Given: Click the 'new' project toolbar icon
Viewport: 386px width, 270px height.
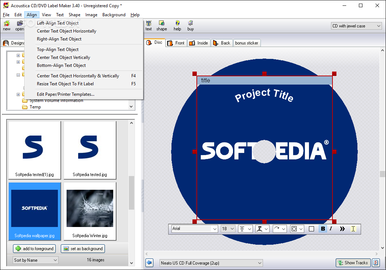Looking at the screenshot, I should (x=7, y=26).
